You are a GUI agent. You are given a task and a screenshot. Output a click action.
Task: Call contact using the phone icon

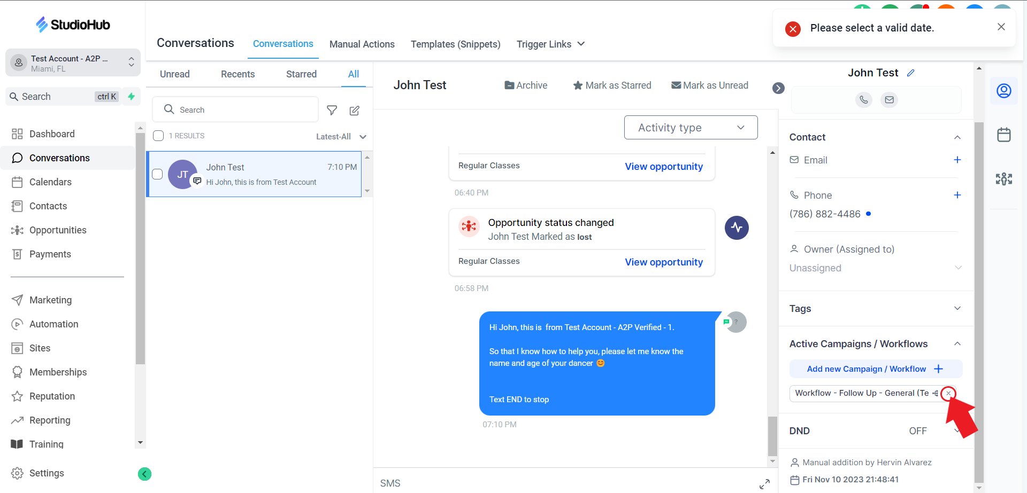[x=864, y=100]
